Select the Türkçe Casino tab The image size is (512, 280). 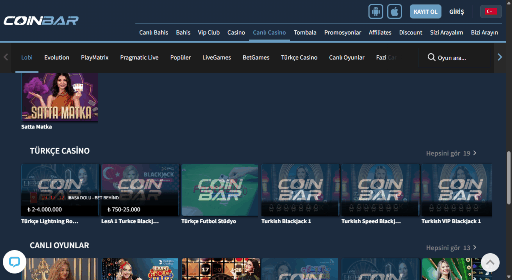click(x=299, y=58)
